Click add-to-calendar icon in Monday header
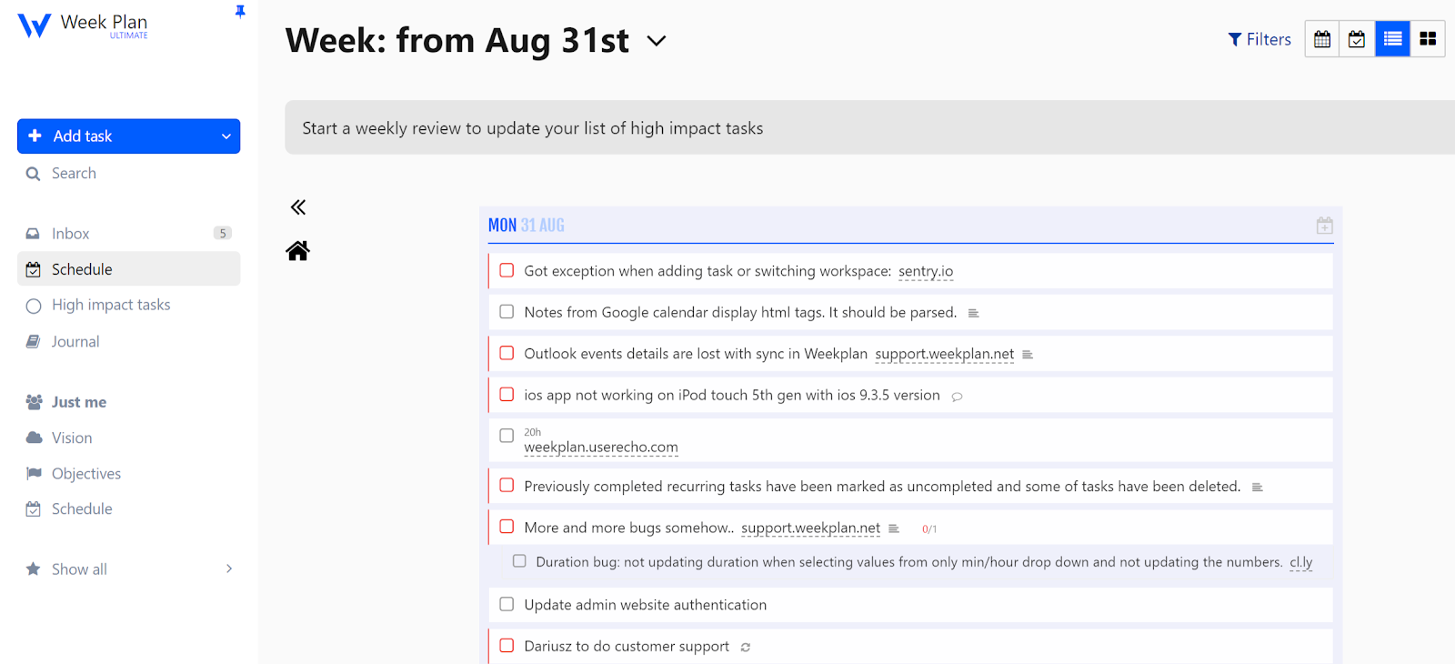 (1324, 226)
